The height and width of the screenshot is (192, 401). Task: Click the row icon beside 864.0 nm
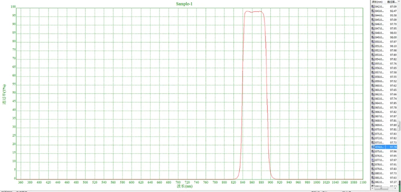click(x=373, y=103)
